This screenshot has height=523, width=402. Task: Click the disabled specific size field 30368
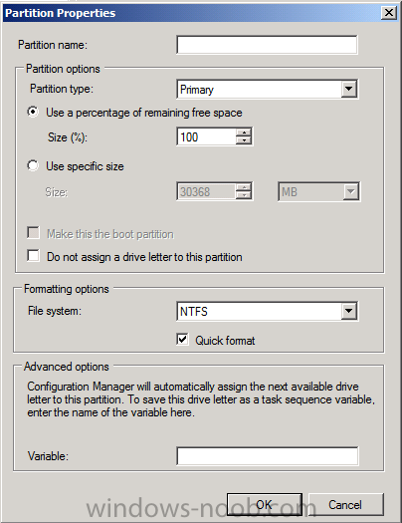(207, 191)
